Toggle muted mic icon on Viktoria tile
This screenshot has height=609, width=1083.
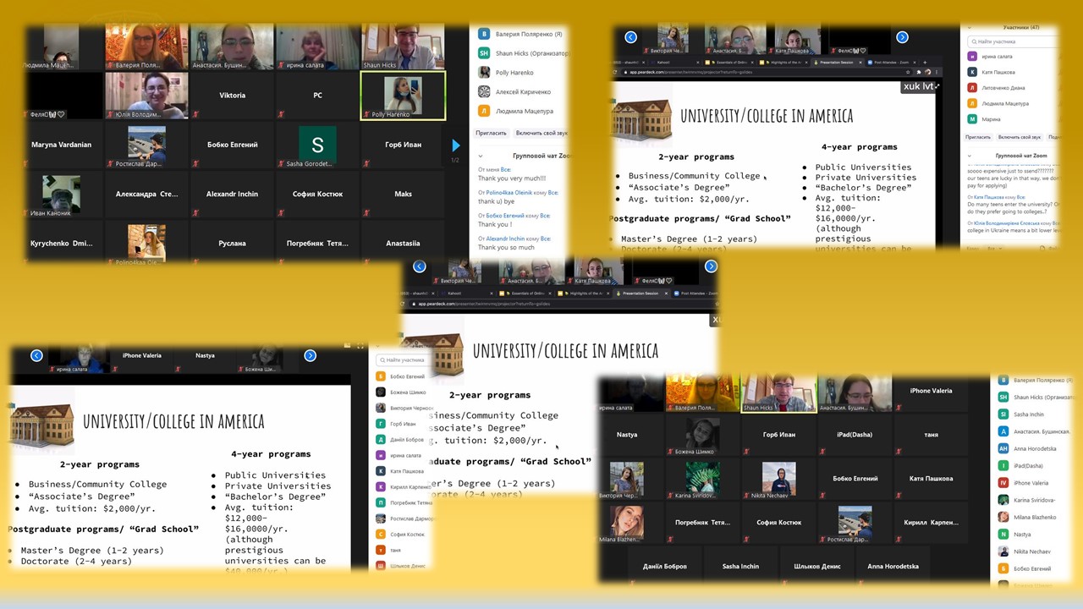196,115
